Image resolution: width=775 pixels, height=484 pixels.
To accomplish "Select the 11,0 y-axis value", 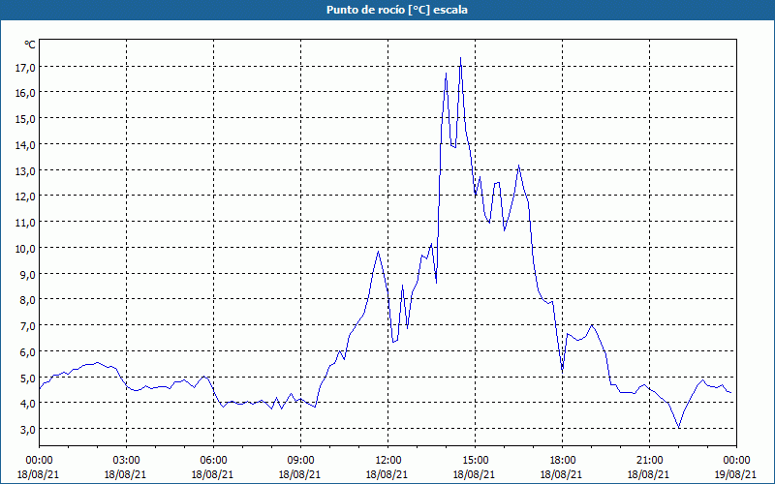I will 25,223.
